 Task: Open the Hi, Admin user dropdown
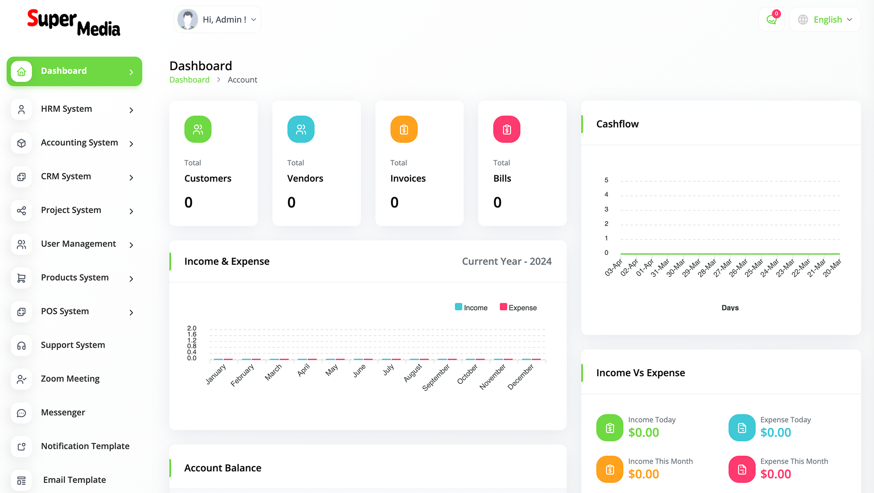217,20
